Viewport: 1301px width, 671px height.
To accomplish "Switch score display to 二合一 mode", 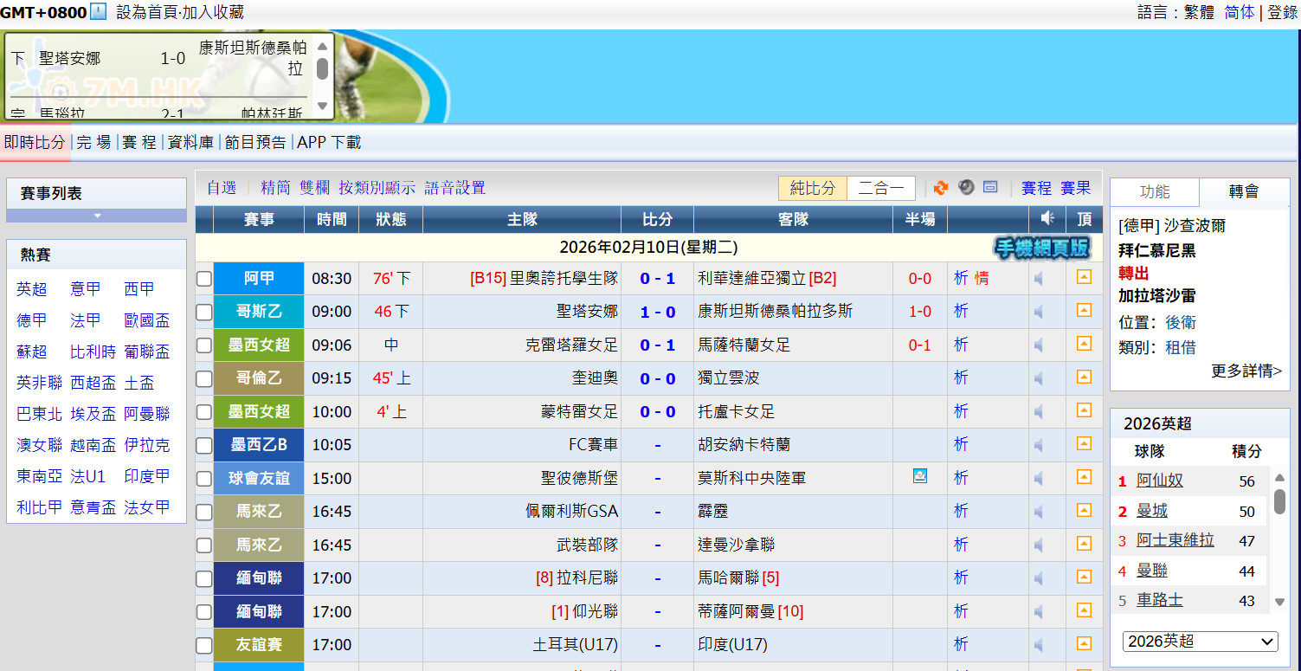I will 880,188.
